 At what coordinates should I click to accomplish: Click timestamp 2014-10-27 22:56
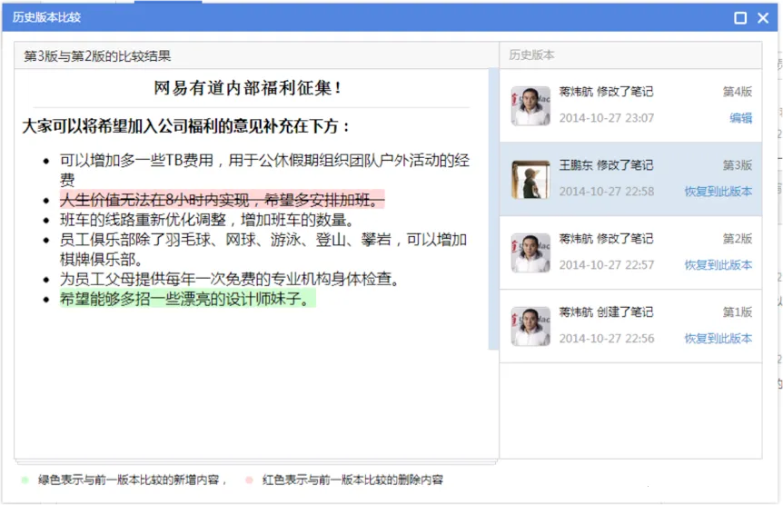point(606,338)
